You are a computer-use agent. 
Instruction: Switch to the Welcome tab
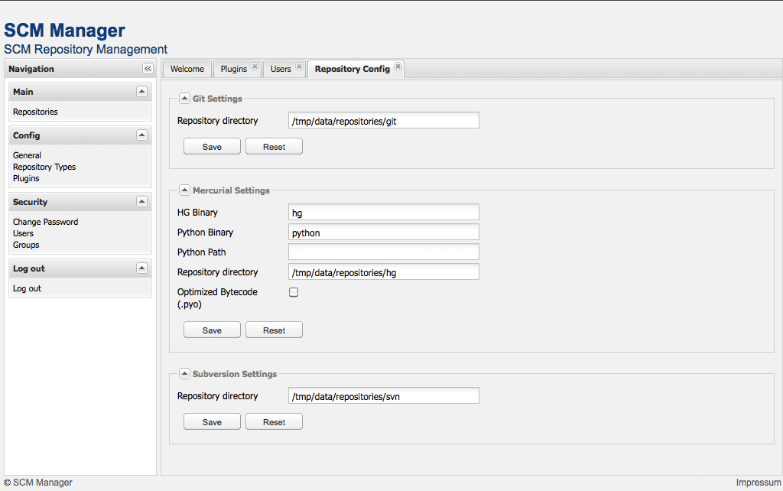[187, 69]
